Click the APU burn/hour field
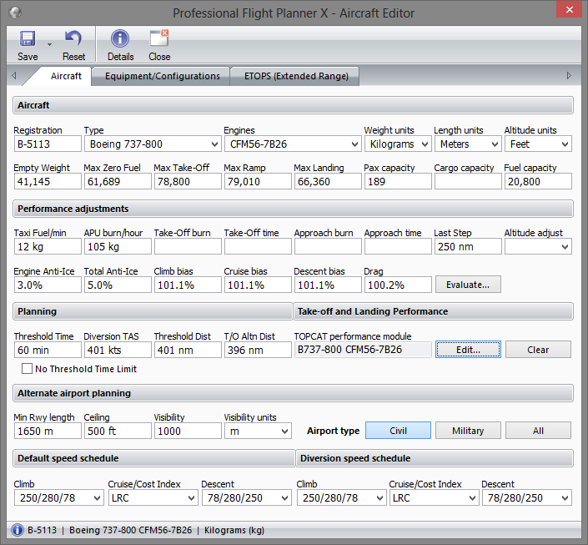 (118, 246)
